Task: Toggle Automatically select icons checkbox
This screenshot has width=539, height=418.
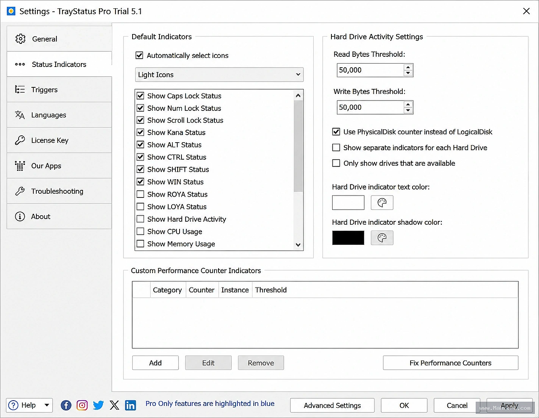Action: point(139,56)
